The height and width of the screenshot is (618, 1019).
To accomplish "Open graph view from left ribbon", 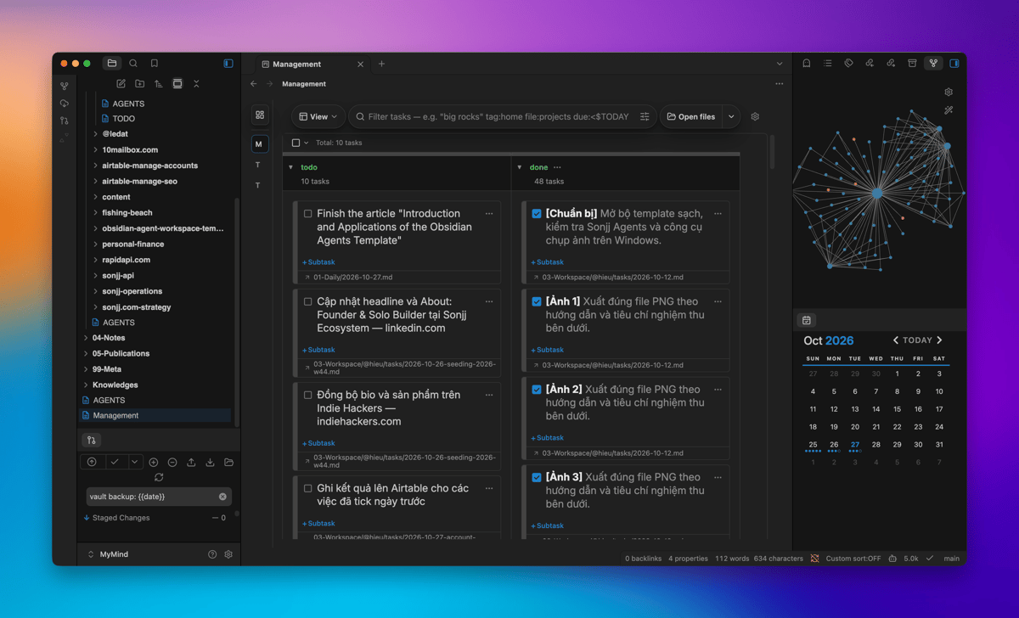I will (65, 87).
